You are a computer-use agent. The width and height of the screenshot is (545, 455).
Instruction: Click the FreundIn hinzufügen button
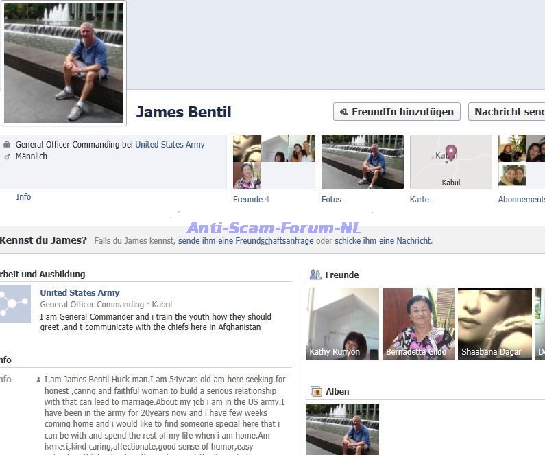(396, 112)
